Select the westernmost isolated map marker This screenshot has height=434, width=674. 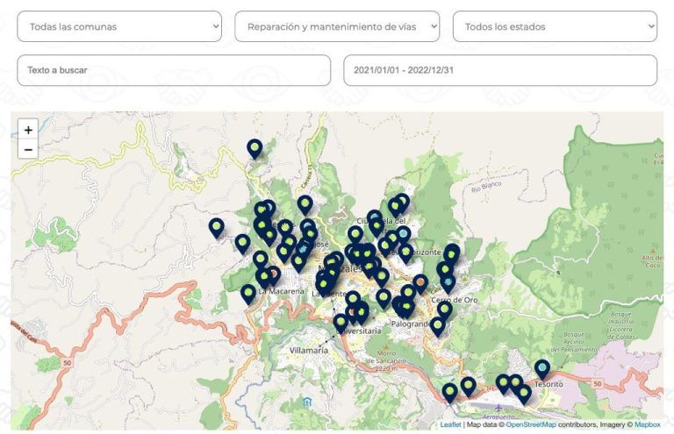click(x=217, y=227)
